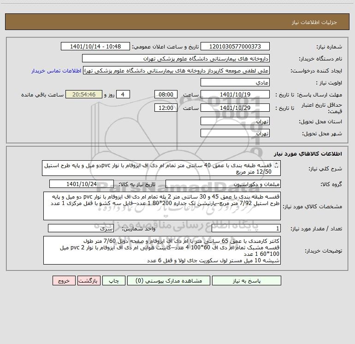The height and width of the screenshot is (344, 355).
Task: Open اطلاعات تماس خریدار link
Action: point(56,71)
